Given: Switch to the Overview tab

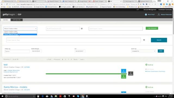Looking at the screenshot, I should 5,20.
